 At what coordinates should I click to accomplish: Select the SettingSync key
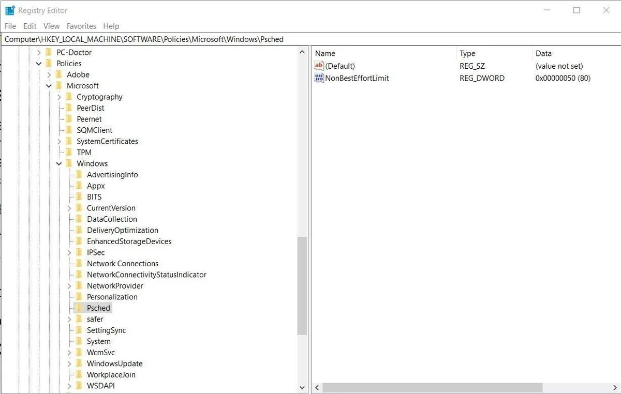[106, 330]
